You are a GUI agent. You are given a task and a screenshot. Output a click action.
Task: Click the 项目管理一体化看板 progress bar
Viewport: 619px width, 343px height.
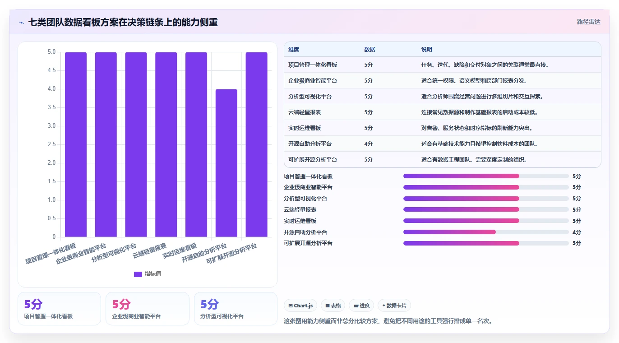pyautogui.click(x=486, y=176)
